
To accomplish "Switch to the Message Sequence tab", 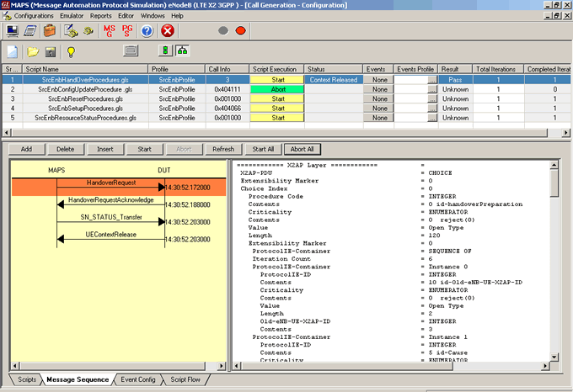I will tap(78, 379).
